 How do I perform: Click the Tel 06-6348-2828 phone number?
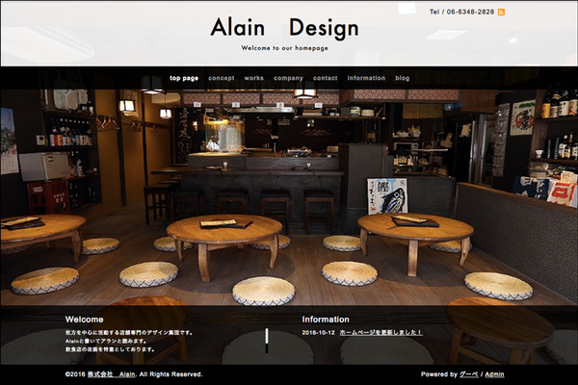click(461, 13)
